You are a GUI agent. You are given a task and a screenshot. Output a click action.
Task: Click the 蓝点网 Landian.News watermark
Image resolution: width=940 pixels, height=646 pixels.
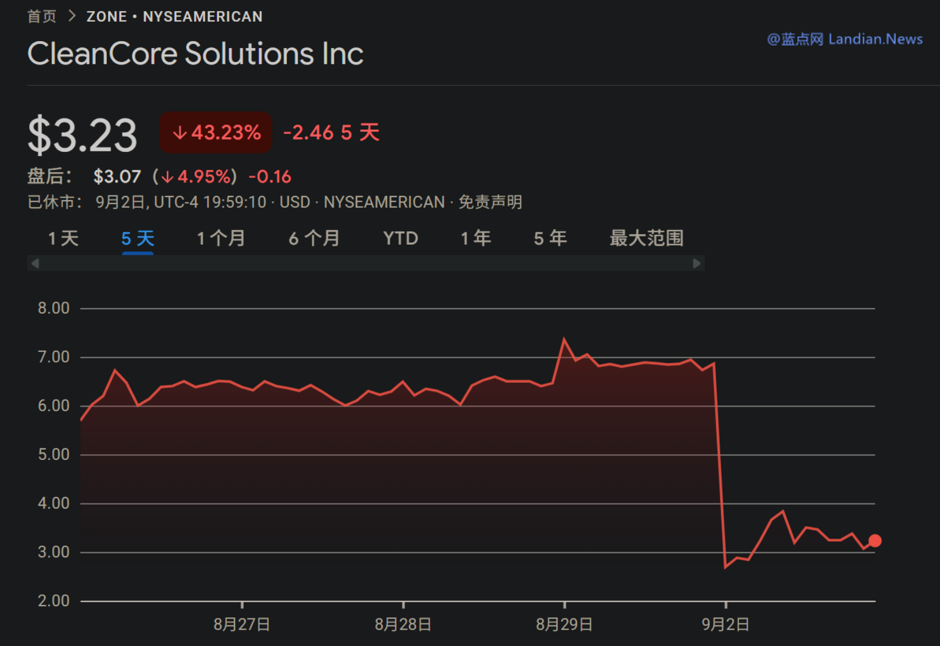845,39
